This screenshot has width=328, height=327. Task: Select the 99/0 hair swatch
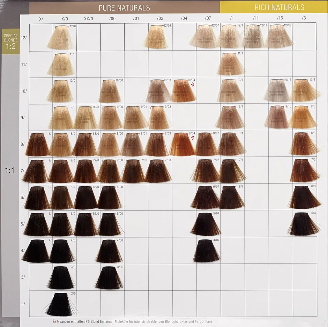pyautogui.click(x=86, y=118)
